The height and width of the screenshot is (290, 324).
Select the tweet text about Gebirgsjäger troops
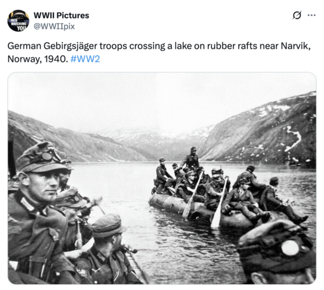pyautogui.click(x=159, y=52)
